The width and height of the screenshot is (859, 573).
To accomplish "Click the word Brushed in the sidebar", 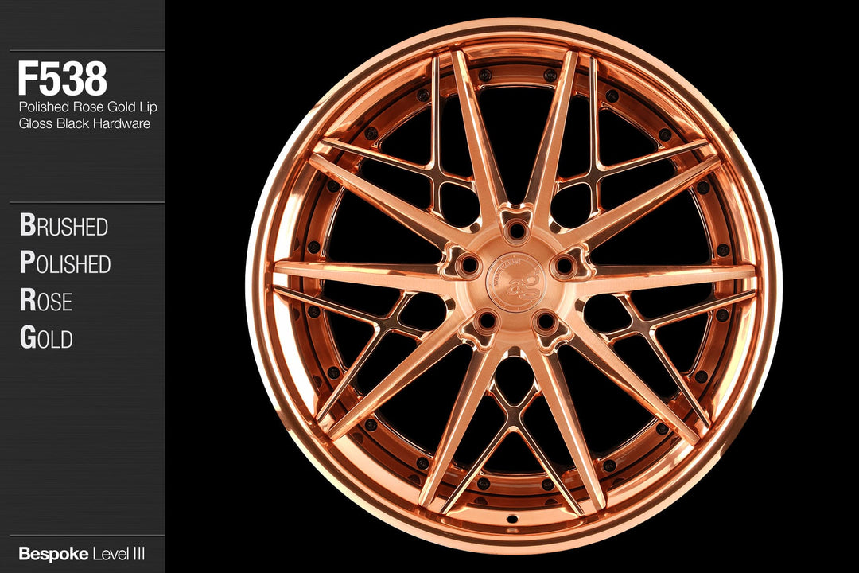I will (64, 226).
